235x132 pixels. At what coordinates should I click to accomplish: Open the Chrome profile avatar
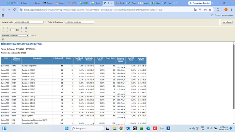[x=226, y=10]
